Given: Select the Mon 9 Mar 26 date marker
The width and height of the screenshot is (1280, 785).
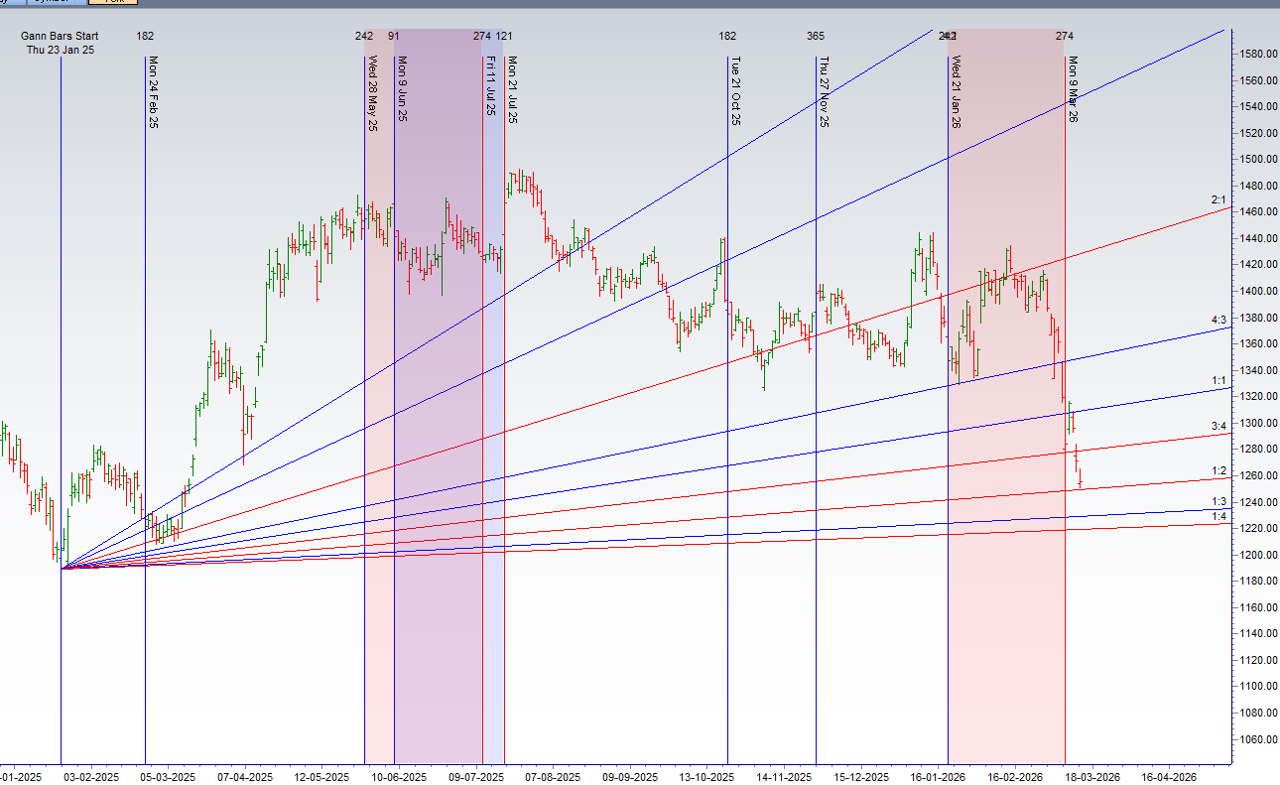Looking at the screenshot, I should (1073, 89).
